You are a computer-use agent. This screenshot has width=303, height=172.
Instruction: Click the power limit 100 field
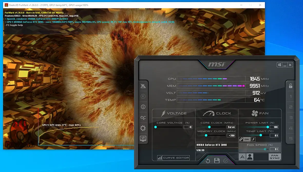274,127
